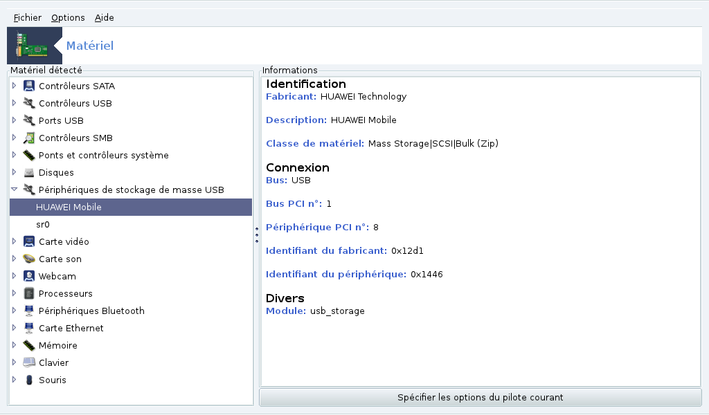
Task: Expand the Disques branch
Action: coord(14,172)
